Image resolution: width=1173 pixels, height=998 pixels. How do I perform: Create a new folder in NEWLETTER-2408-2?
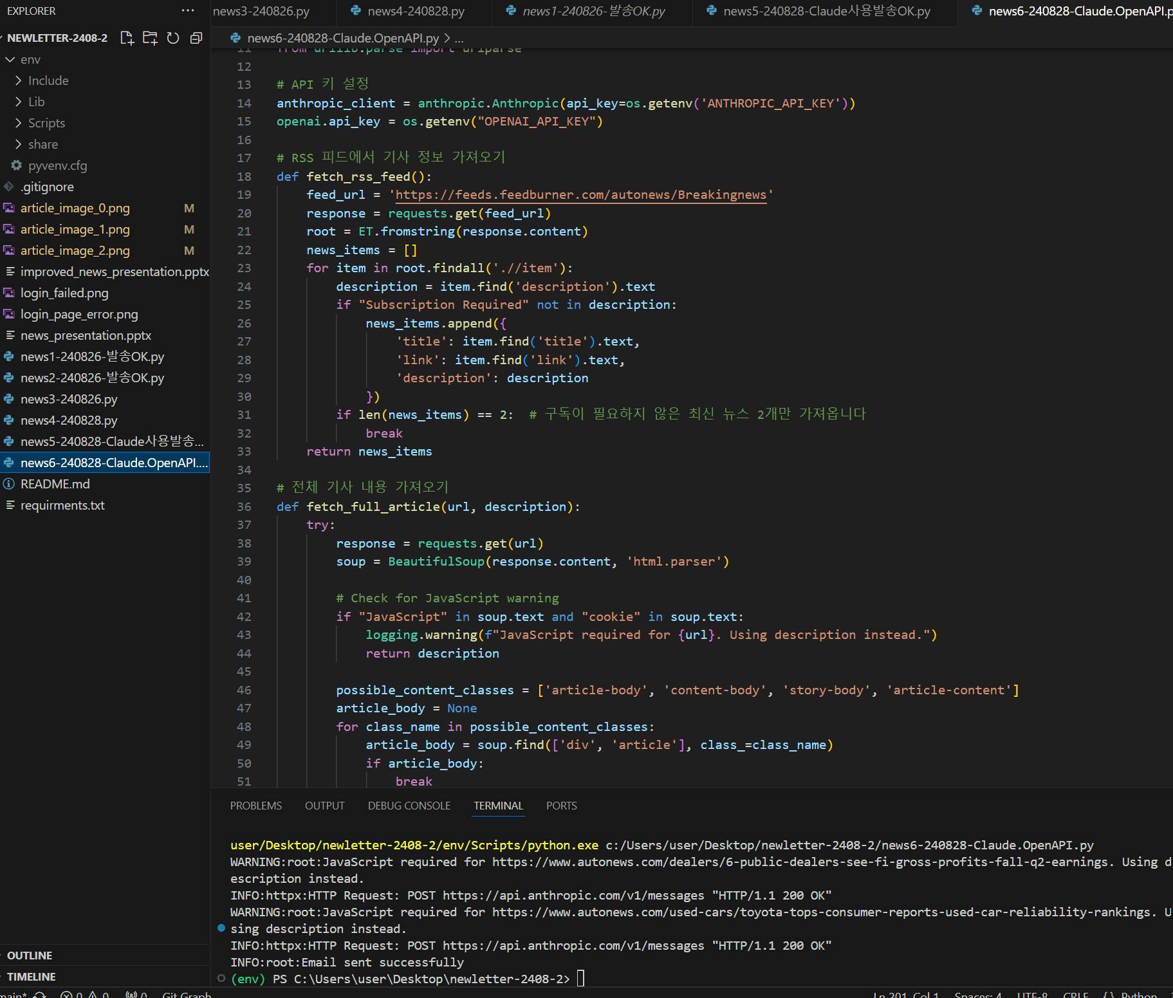click(x=150, y=38)
